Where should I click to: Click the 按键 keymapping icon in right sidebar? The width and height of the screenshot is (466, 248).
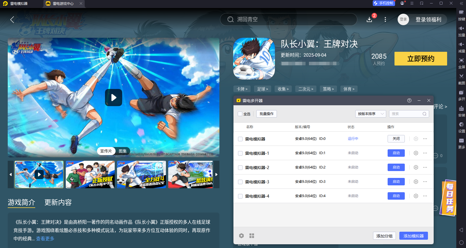461,13
